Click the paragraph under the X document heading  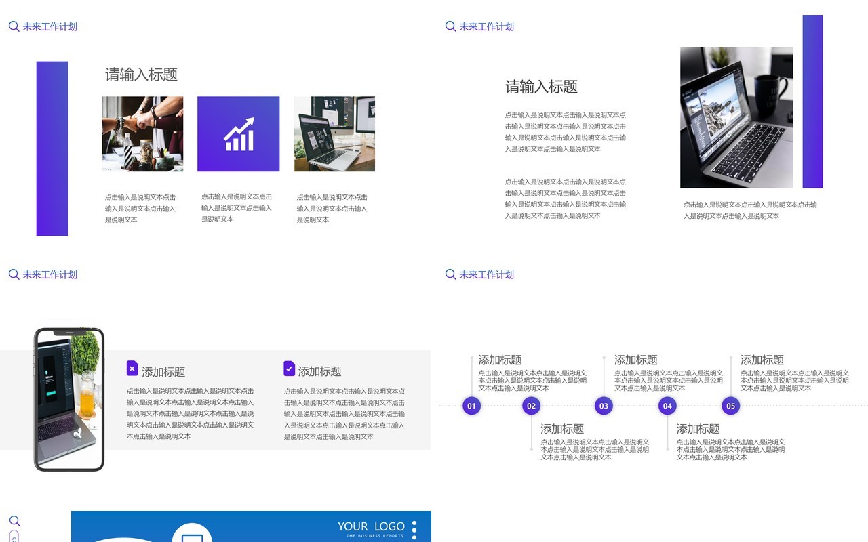pos(191,413)
